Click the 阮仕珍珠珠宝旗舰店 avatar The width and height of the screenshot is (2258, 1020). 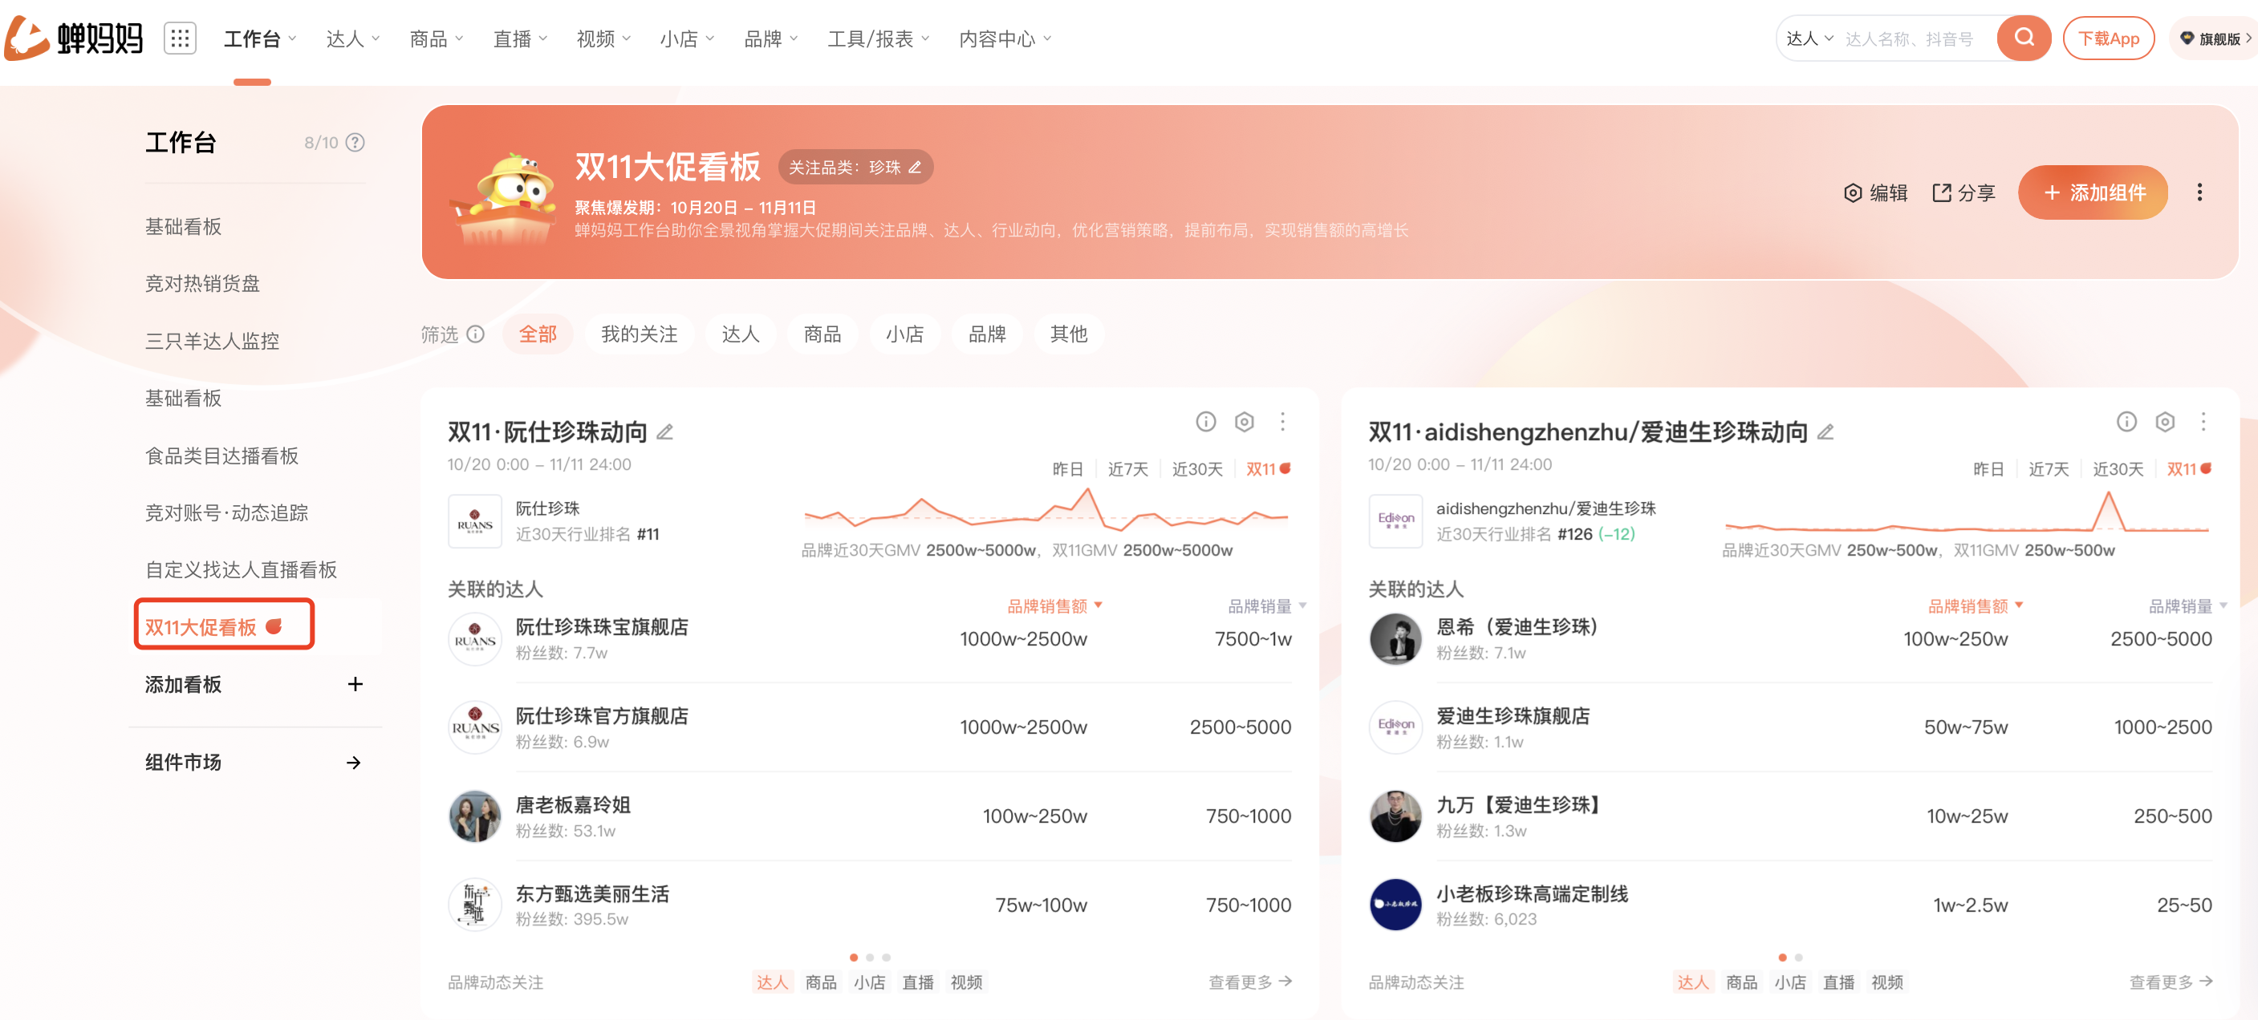475,639
